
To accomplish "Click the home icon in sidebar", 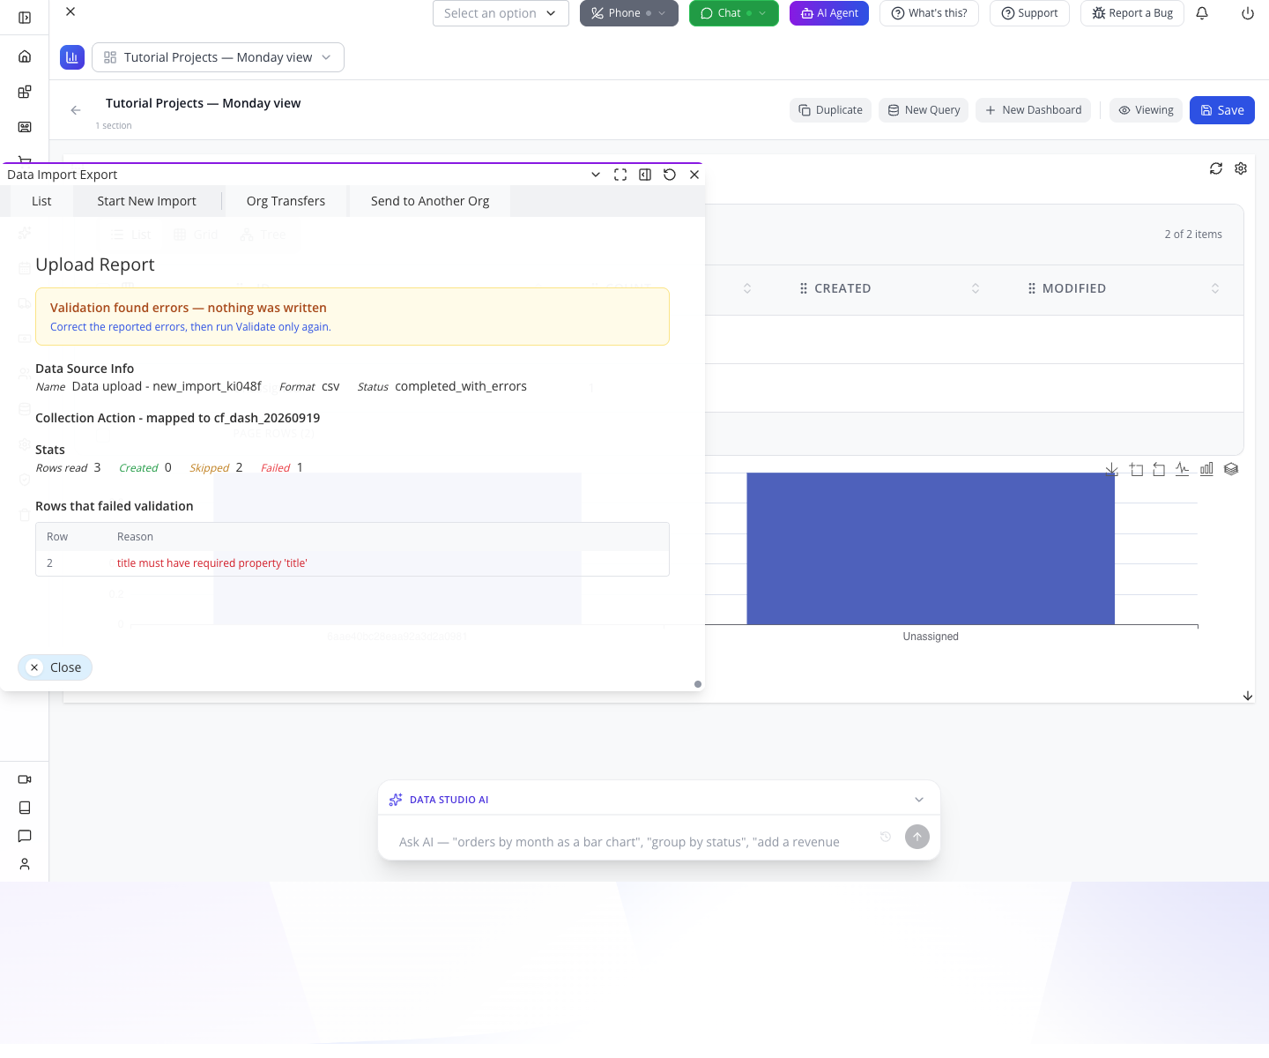I will 25,56.
